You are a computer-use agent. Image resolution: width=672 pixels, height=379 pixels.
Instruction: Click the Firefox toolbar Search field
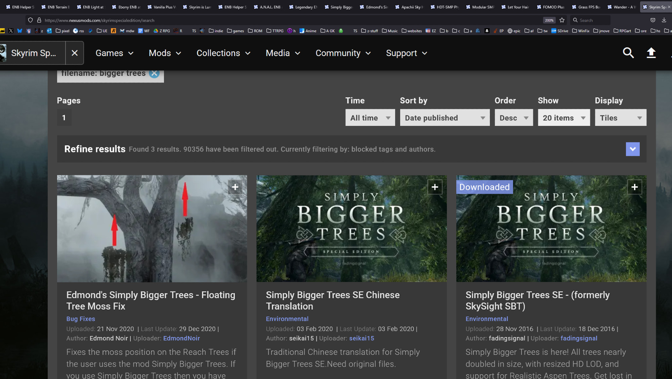(590, 20)
